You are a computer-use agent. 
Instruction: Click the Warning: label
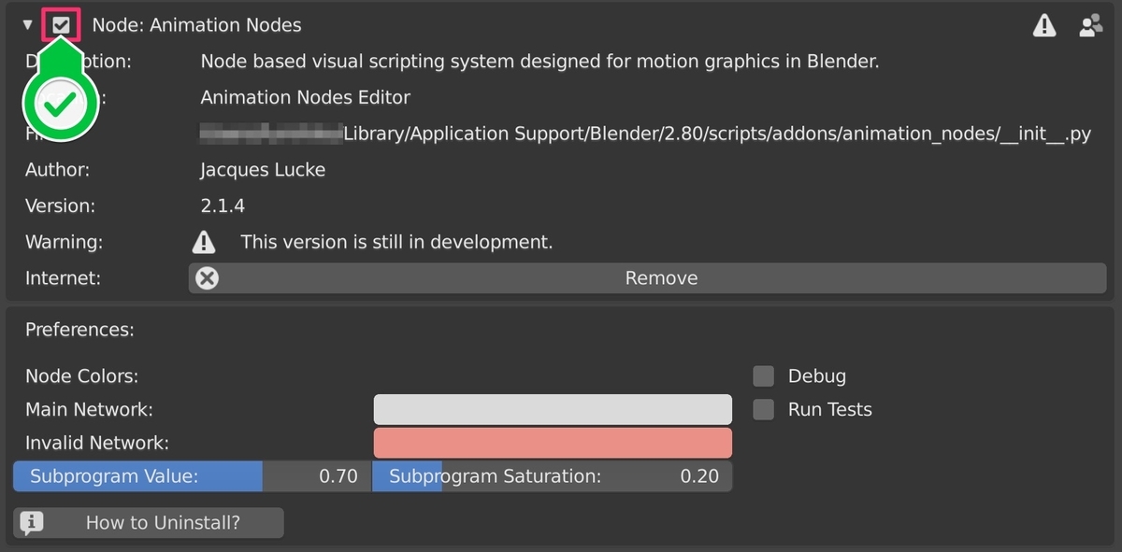tap(64, 242)
